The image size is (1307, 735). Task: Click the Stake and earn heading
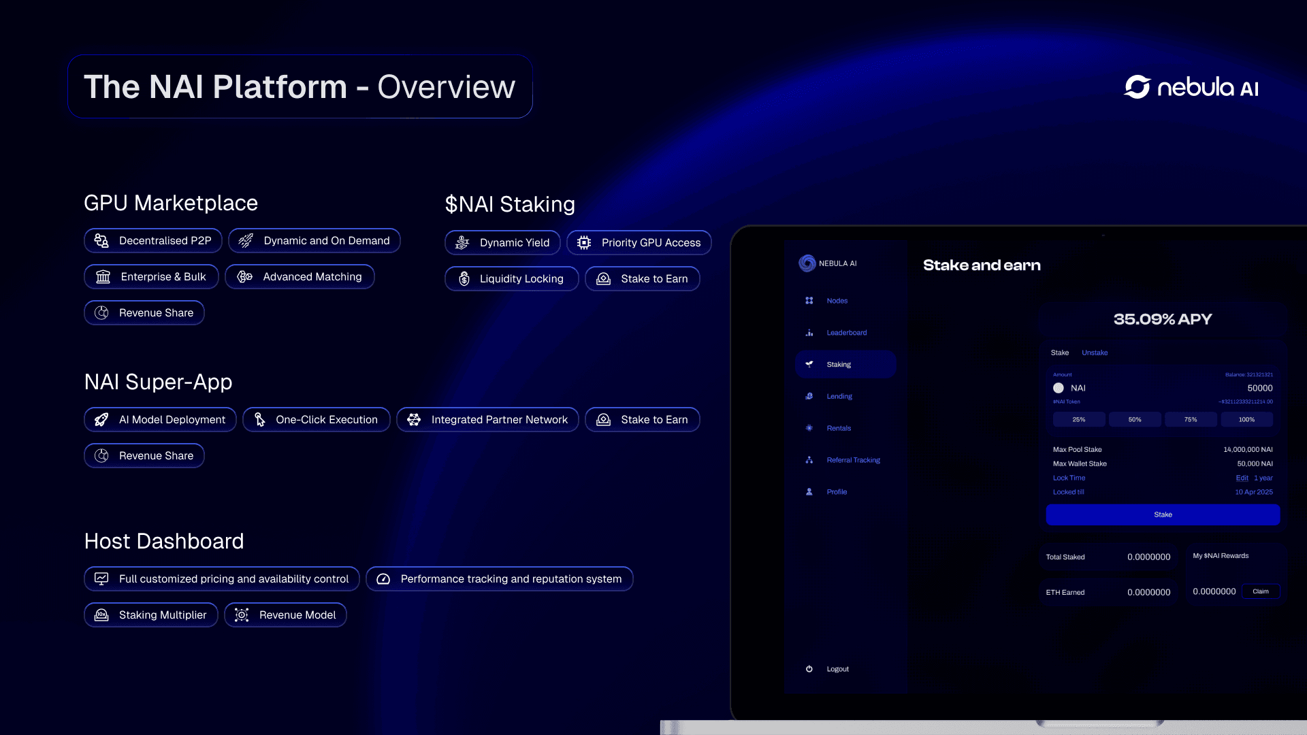click(982, 265)
